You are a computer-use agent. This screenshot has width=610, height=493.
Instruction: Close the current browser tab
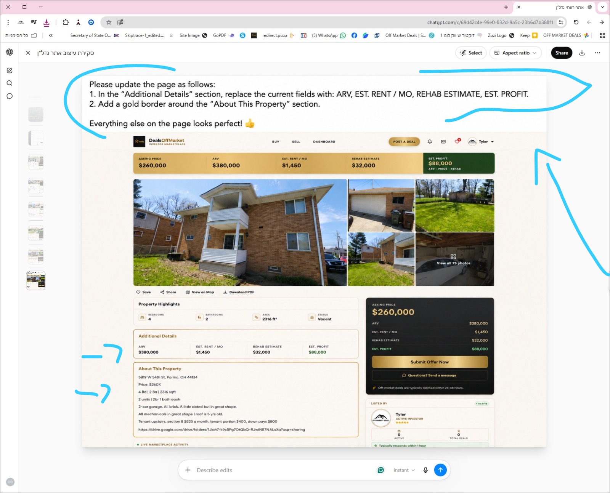point(518,7)
